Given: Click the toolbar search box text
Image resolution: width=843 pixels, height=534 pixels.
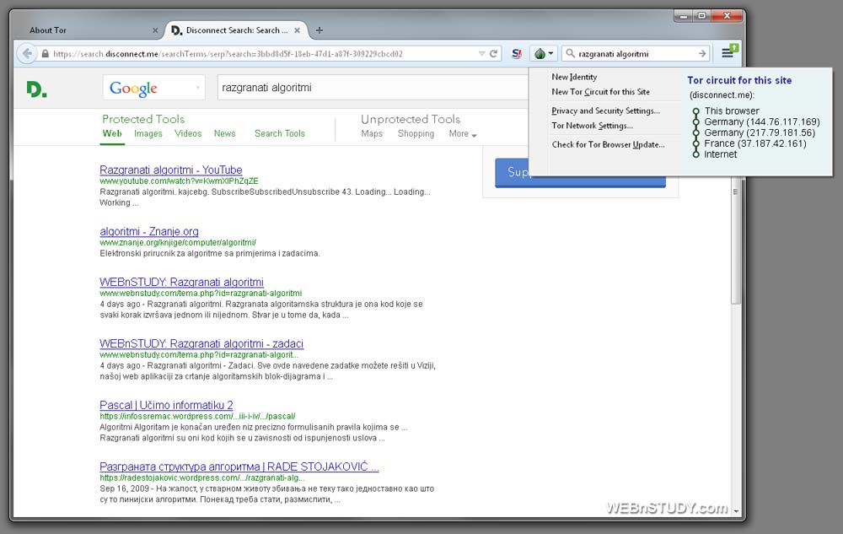Looking at the screenshot, I should click(614, 54).
